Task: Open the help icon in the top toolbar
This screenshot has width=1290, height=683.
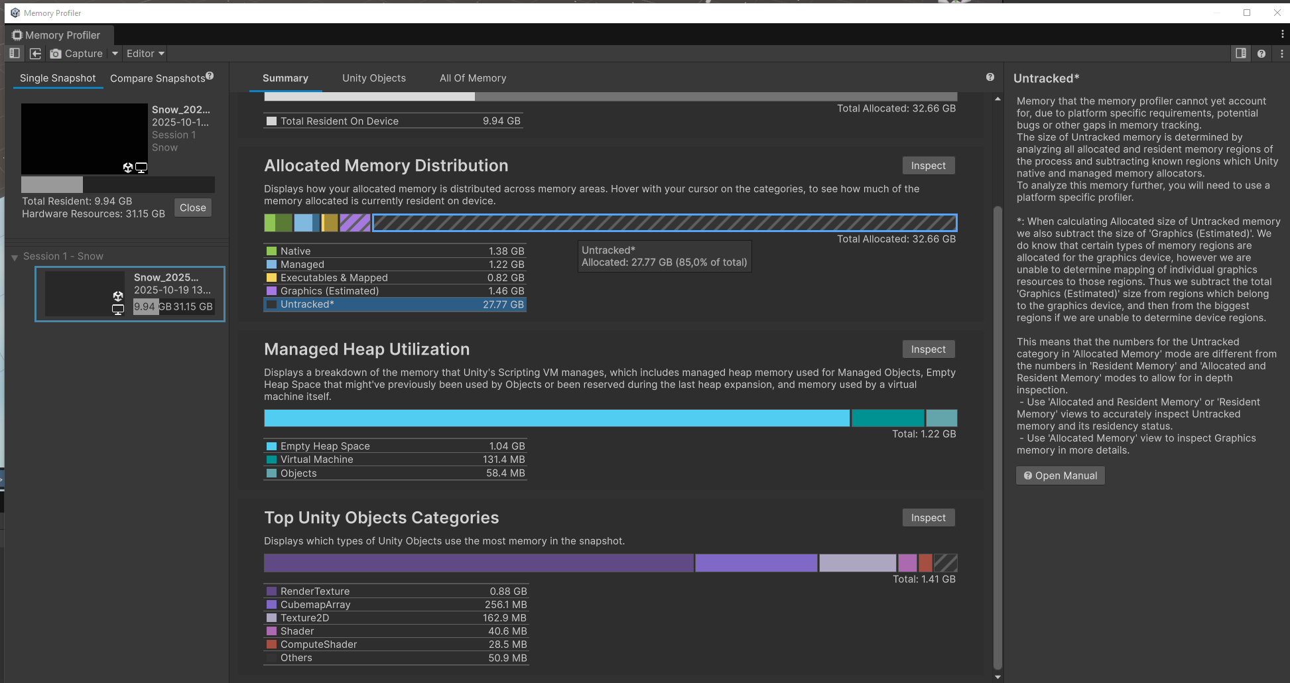Action: point(1261,54)
